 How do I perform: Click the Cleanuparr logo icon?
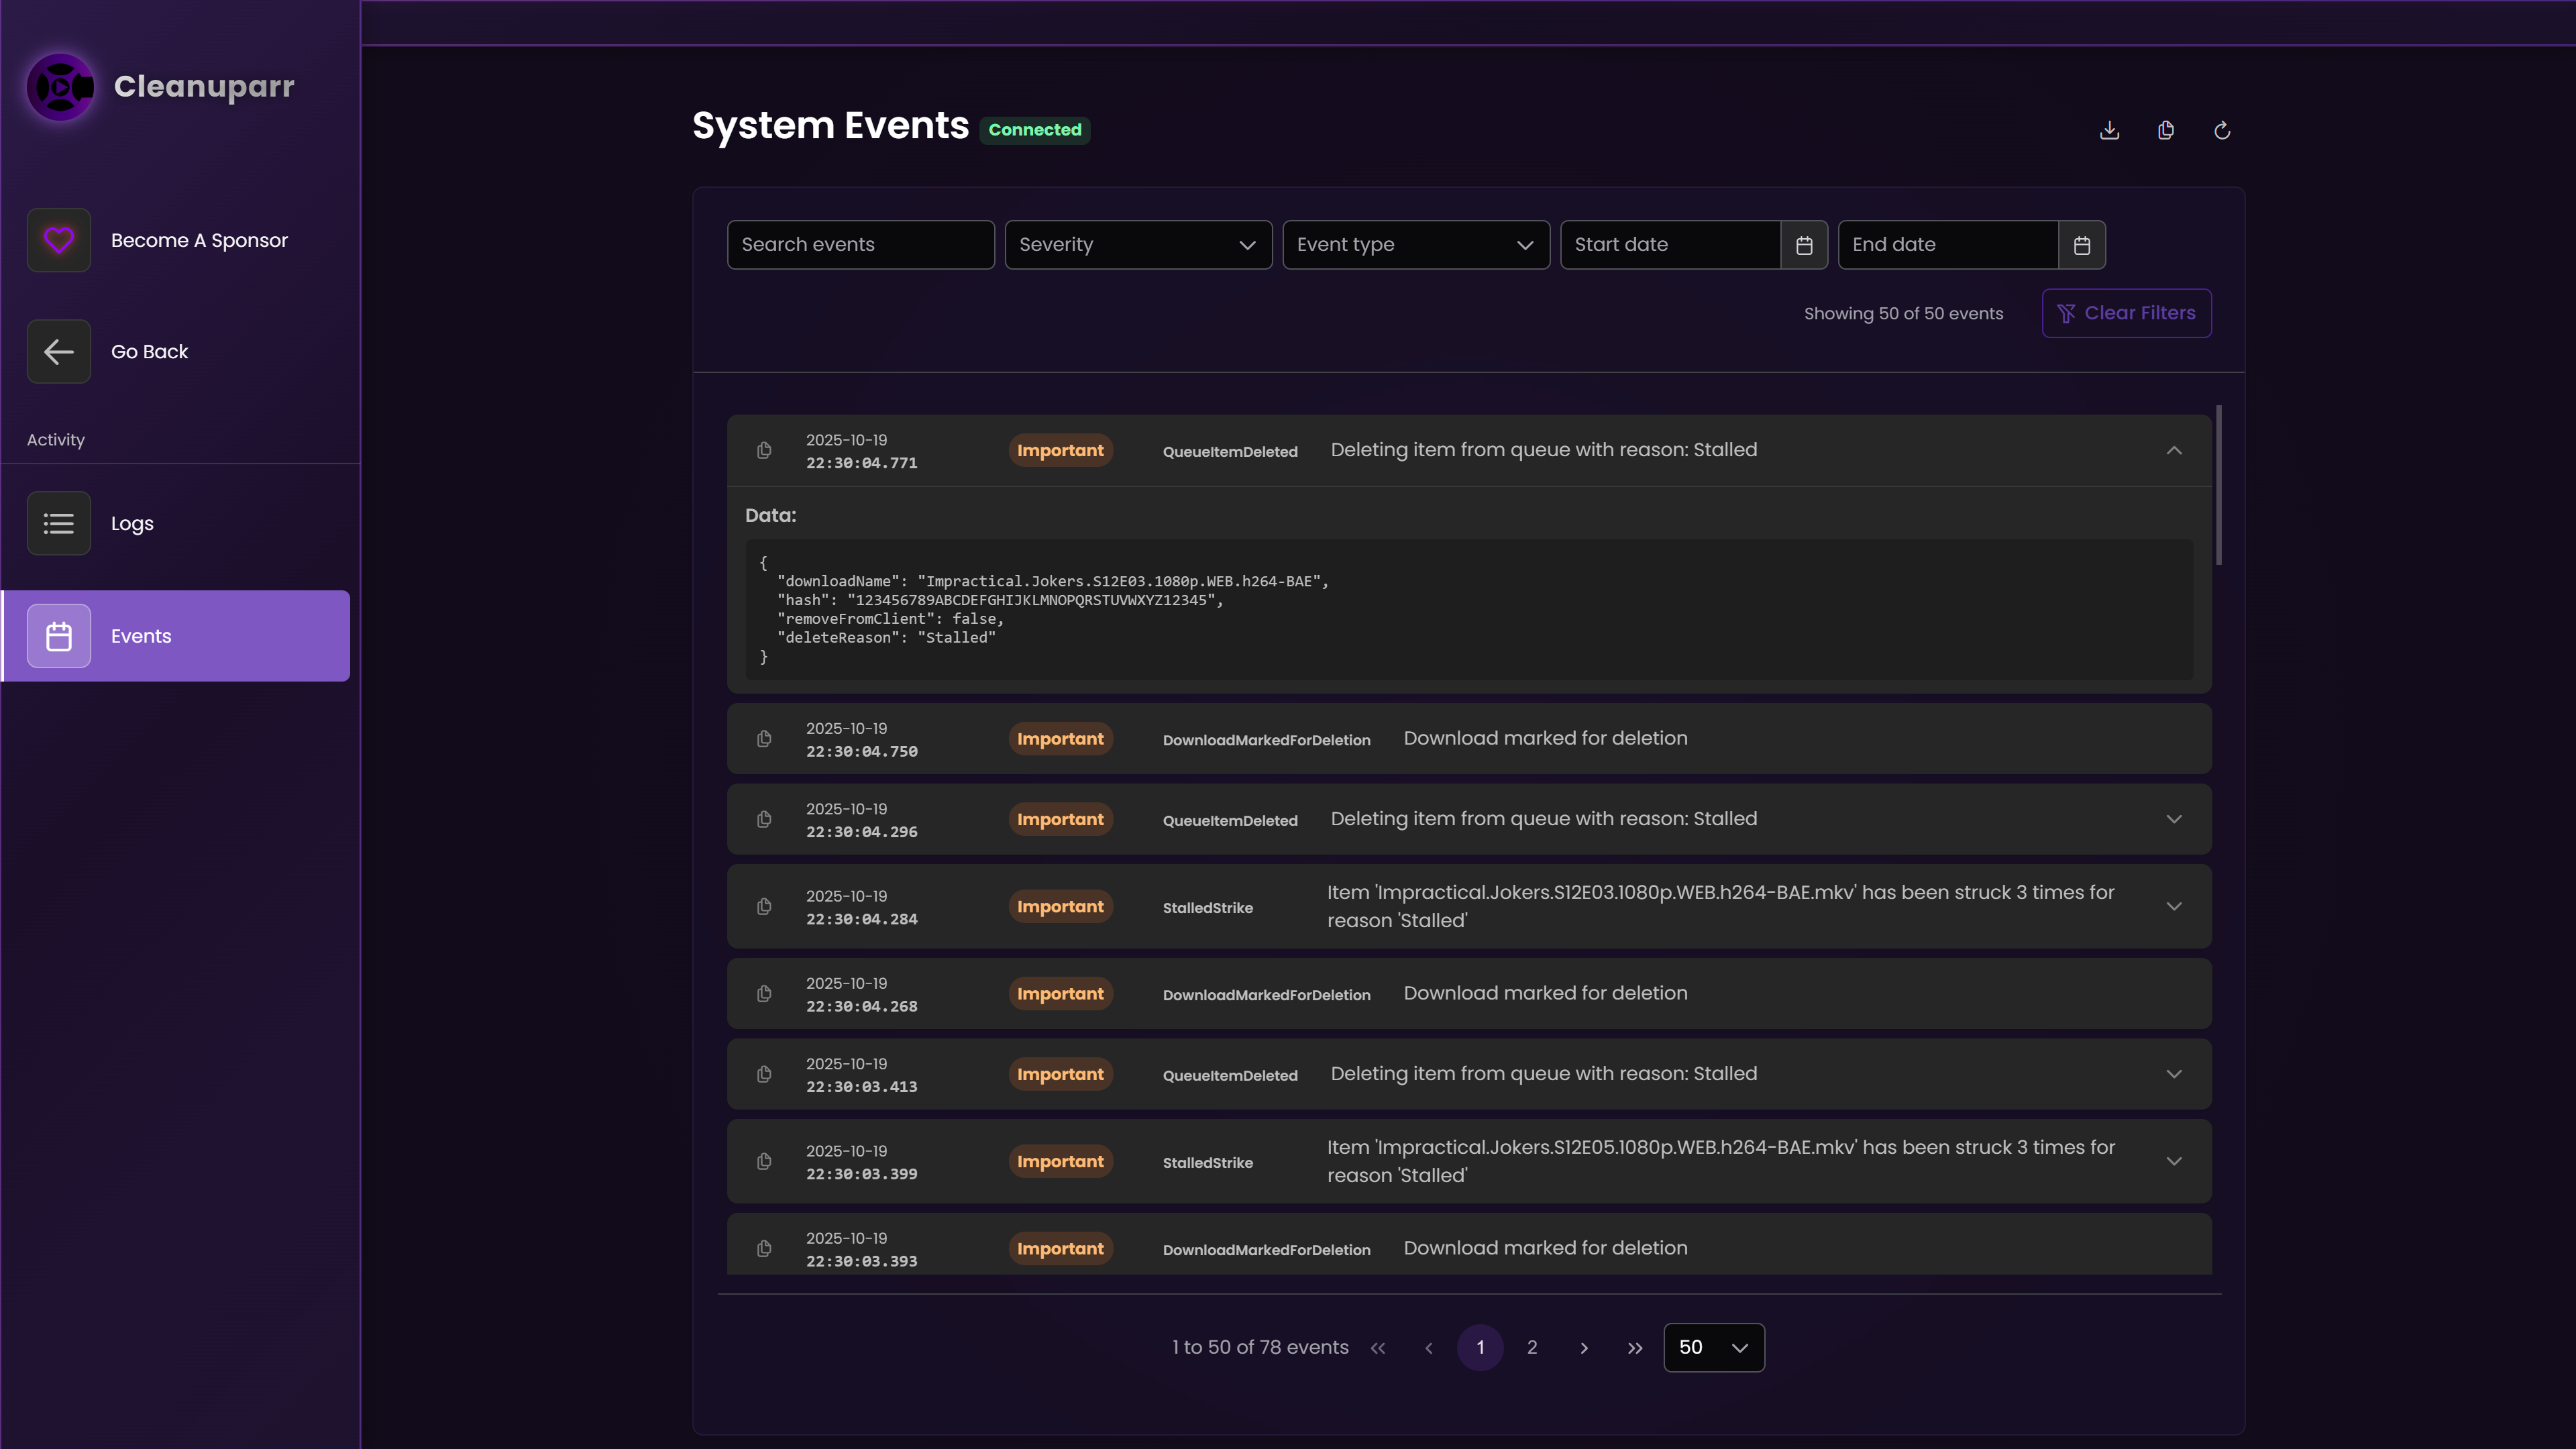pos(60,87)
